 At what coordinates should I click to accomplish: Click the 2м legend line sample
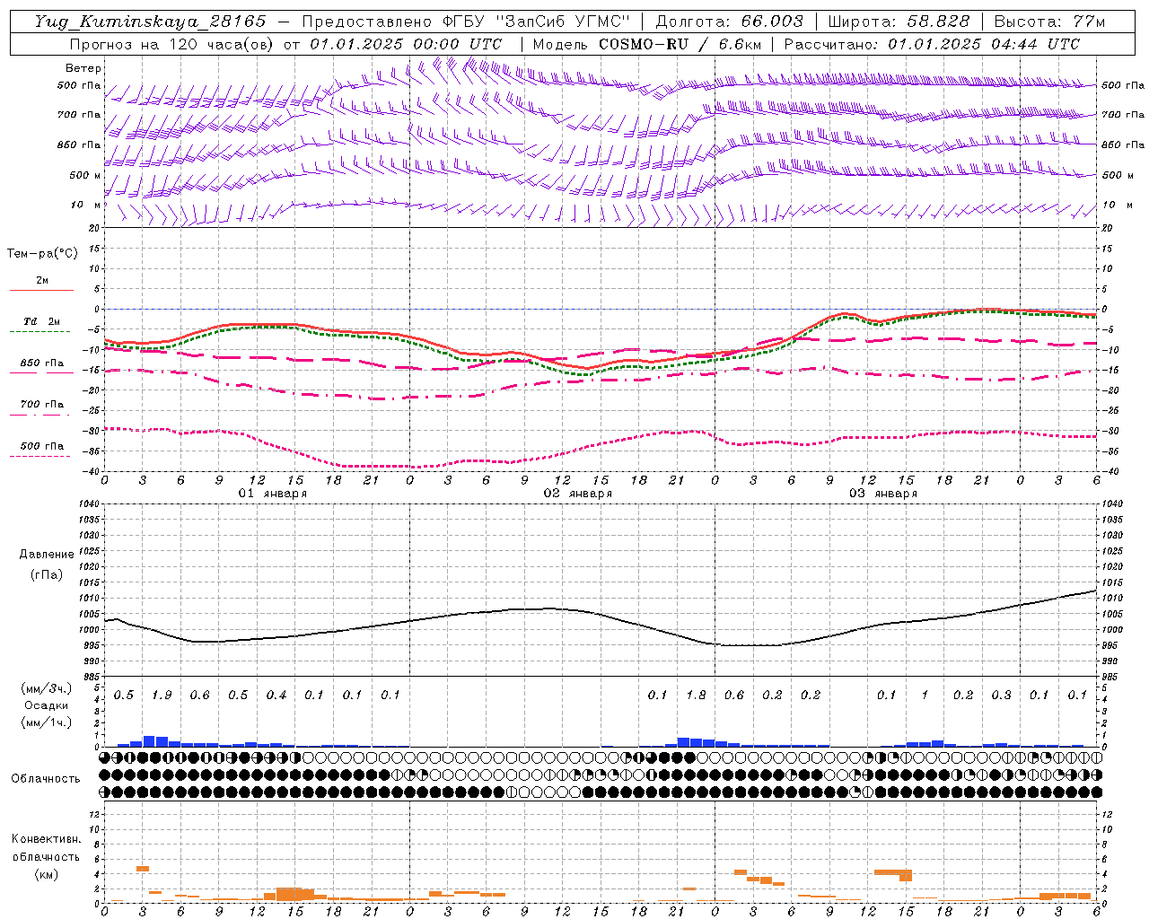tap(41, 291)
